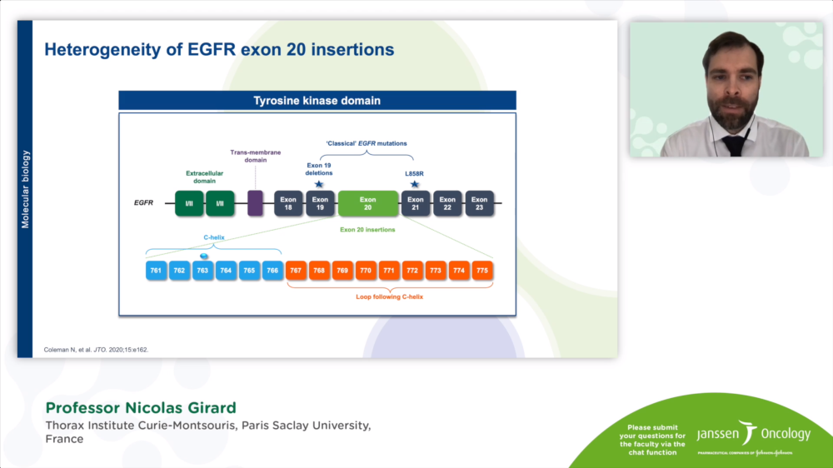Click the 'Please submit your questions' notice
Screen dimensions: 833x468
pos(652,440)
